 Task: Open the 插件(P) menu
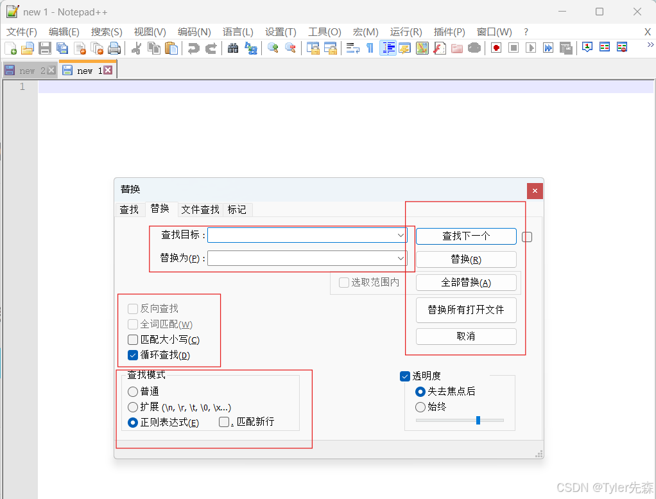pos(448,31)
